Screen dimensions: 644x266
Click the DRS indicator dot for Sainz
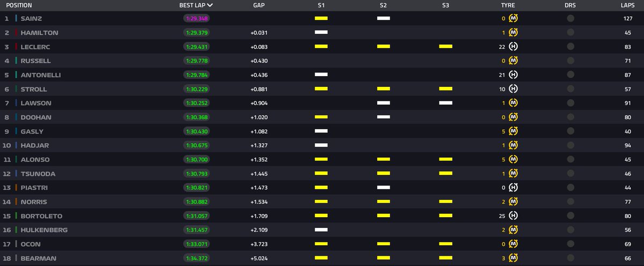pos(570,18)
